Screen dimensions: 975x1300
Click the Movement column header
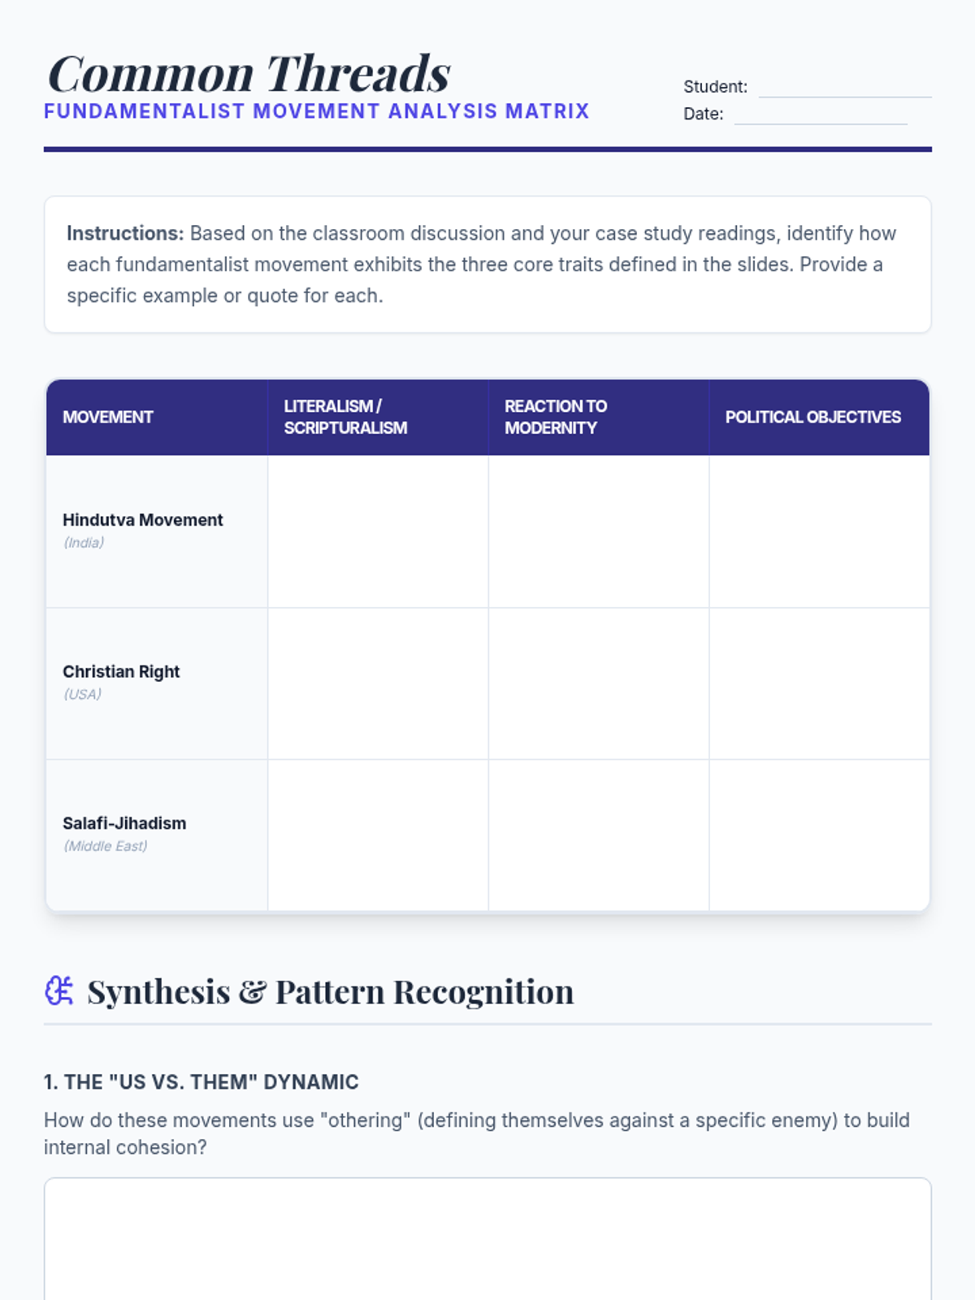pos(157,417)
